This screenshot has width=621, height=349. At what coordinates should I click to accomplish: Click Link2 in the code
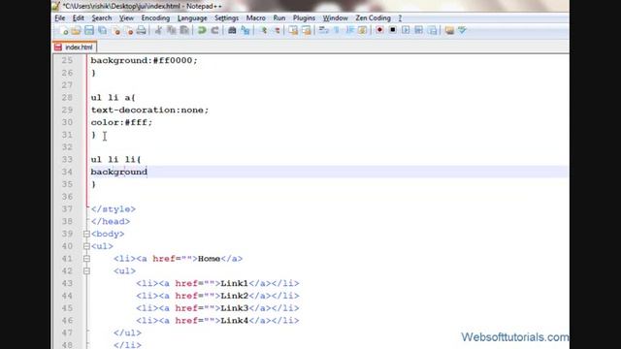click(x=235, y=296)
